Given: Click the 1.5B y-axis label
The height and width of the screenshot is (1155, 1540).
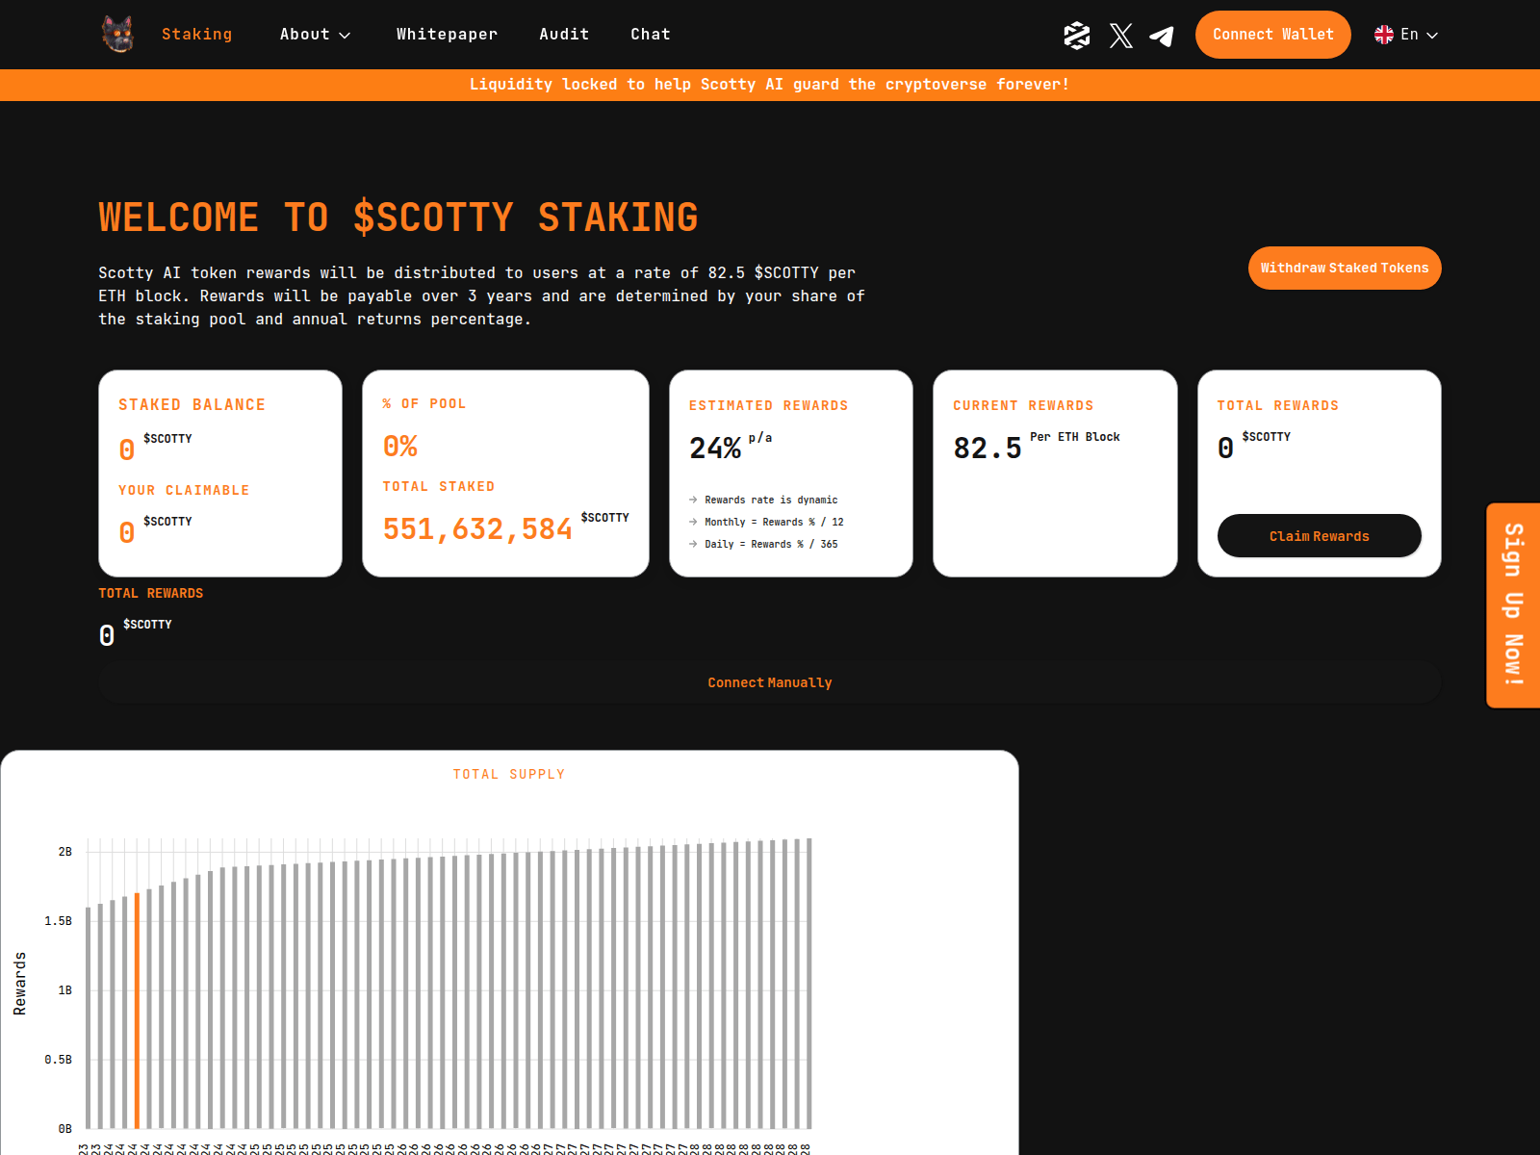Looking at the screenshot, I should (58, 921).
